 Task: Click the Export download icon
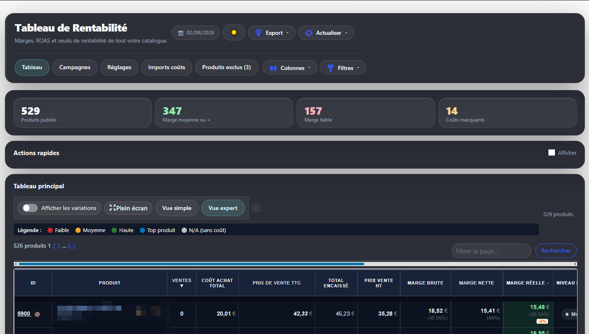click(x=258, y=33)
